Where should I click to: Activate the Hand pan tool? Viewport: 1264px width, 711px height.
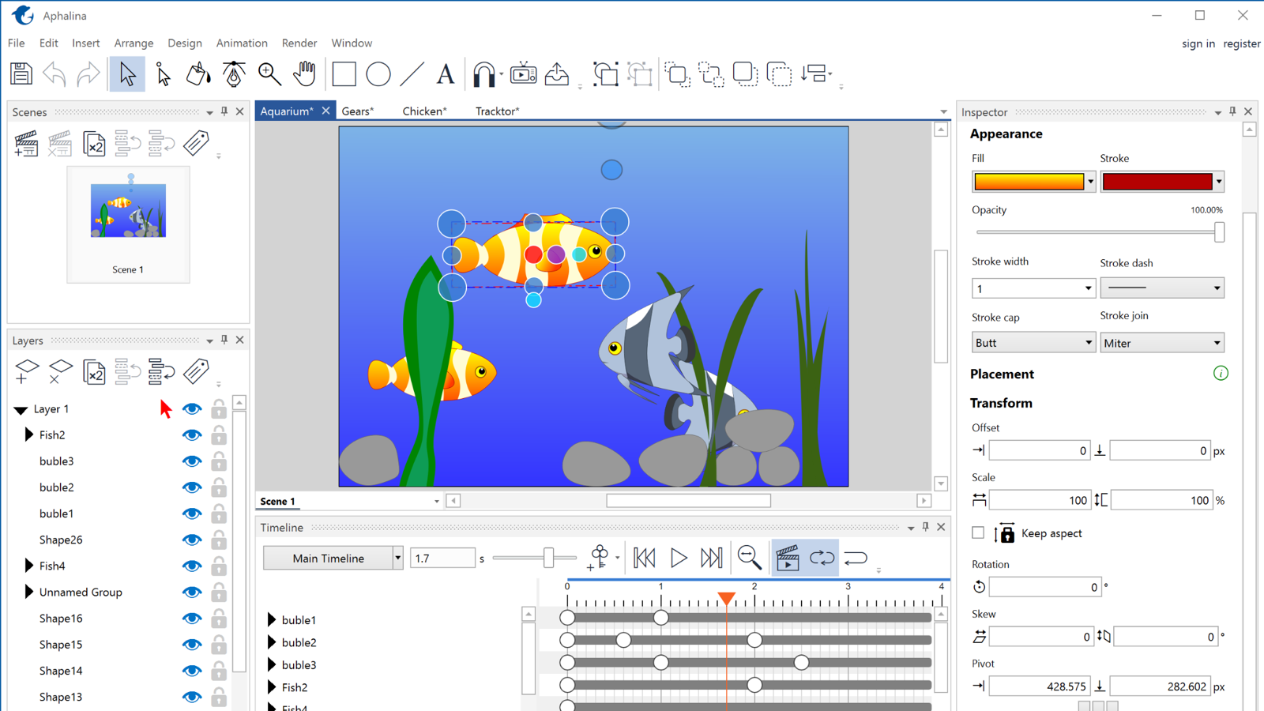305,73
